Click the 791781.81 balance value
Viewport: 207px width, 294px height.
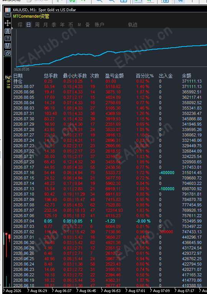192,194
